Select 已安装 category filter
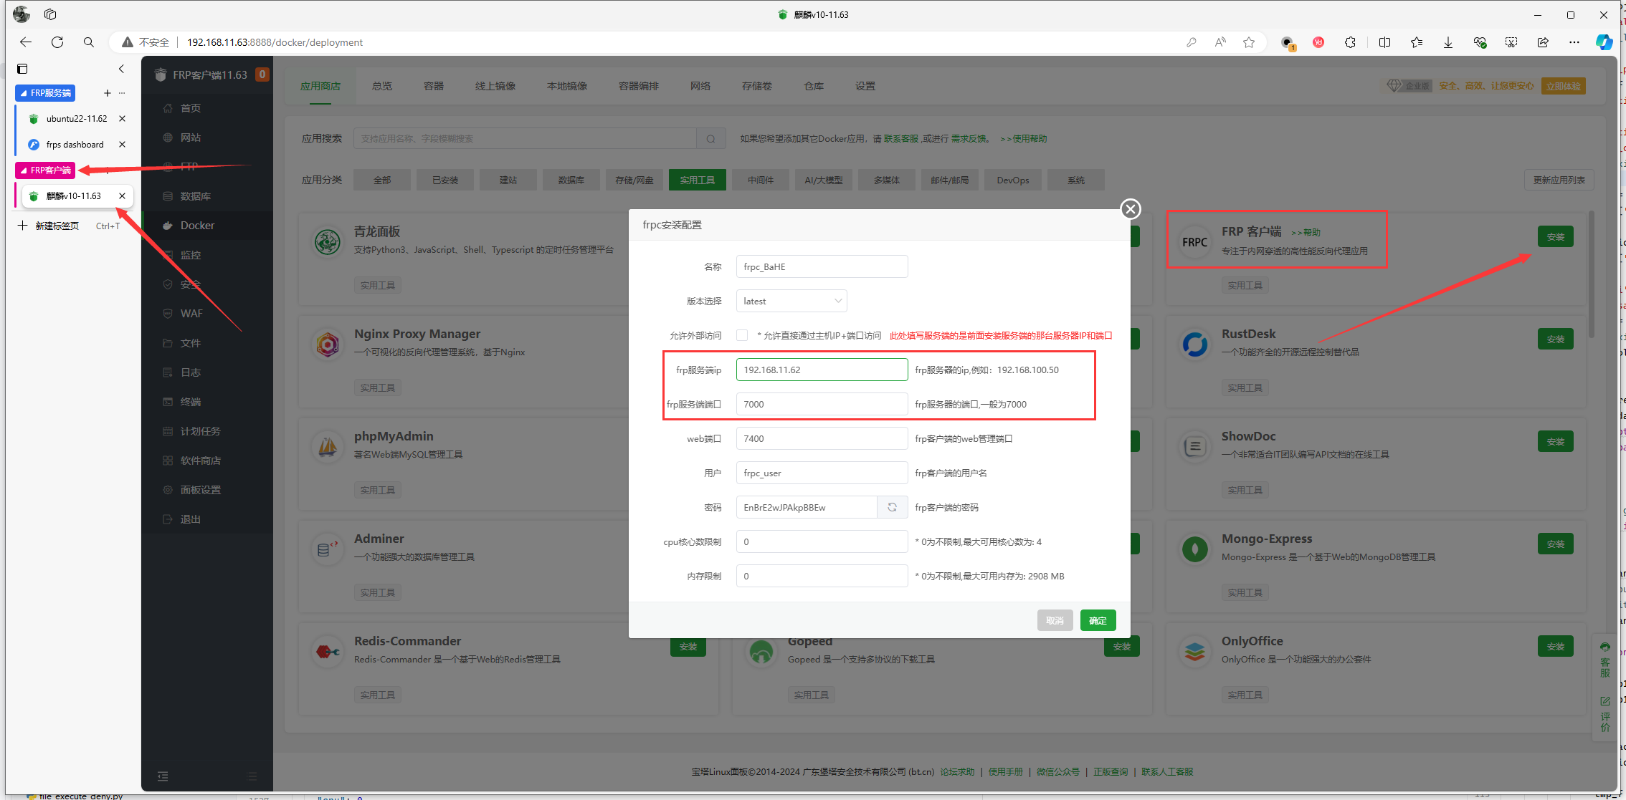Screen dimensions: 1626x800 445,180
